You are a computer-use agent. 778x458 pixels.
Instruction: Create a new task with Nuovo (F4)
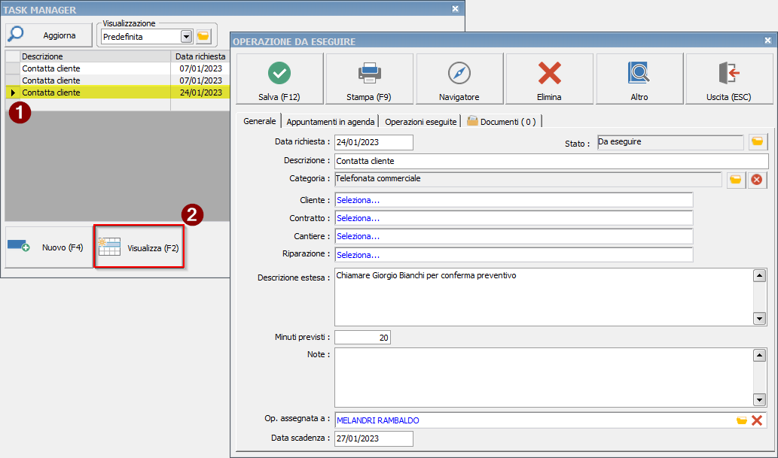click(47, 247)
